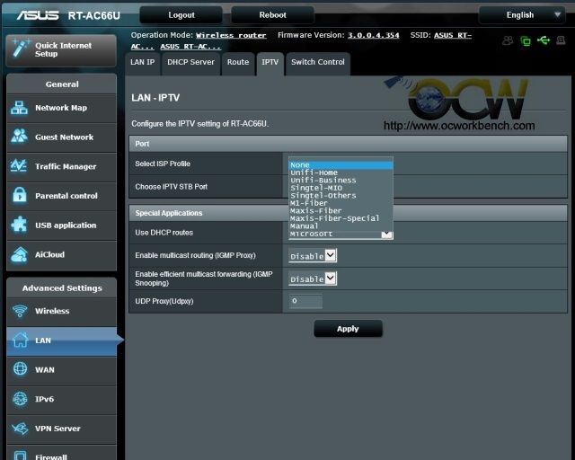Open AiCloud menu item
575x460 pixels.
(x=62, y=255)
